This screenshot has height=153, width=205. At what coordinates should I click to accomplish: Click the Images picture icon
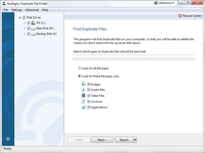point(84,84)
